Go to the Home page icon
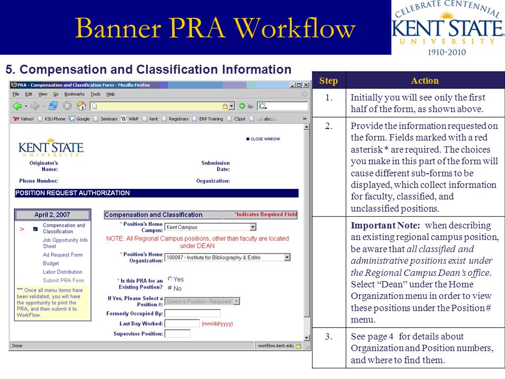 pyautogui.click(x=82, y=106)
